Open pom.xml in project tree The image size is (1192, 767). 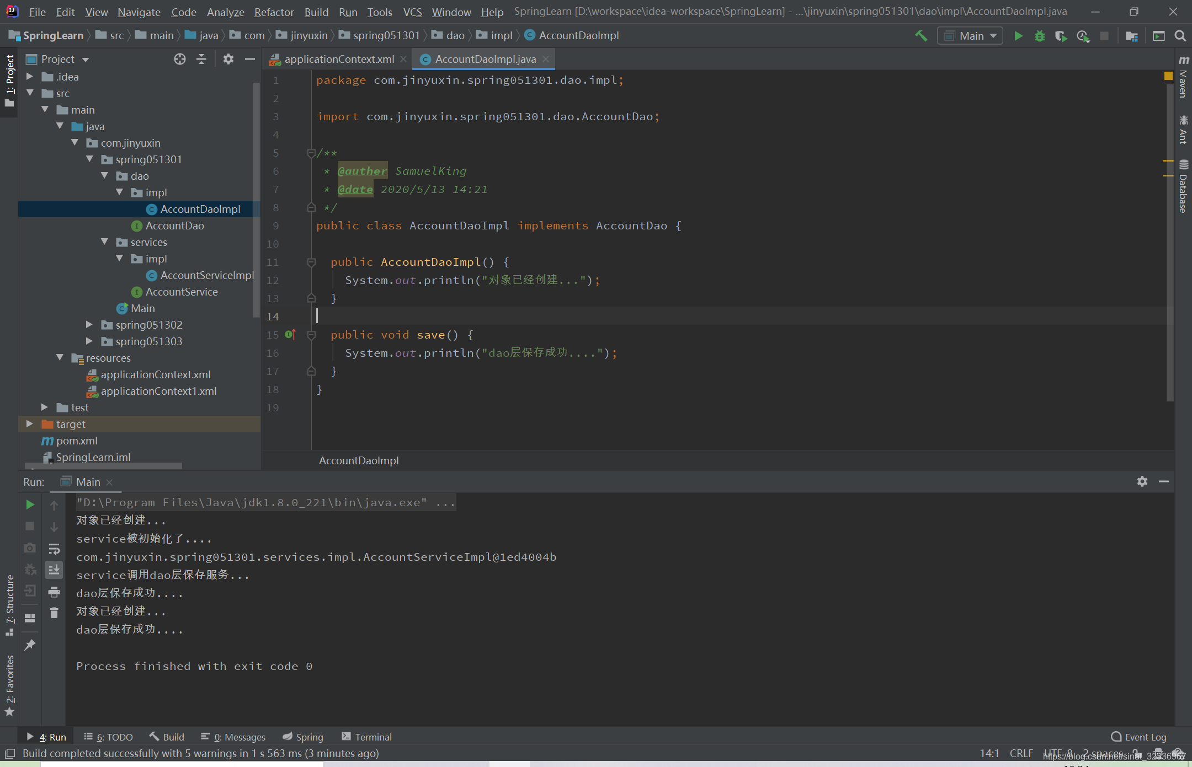pyautogui.click(x=70, y=441)
